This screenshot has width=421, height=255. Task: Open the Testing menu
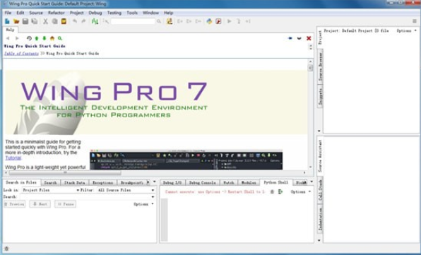pyautogui.click(x=114, y=13)
